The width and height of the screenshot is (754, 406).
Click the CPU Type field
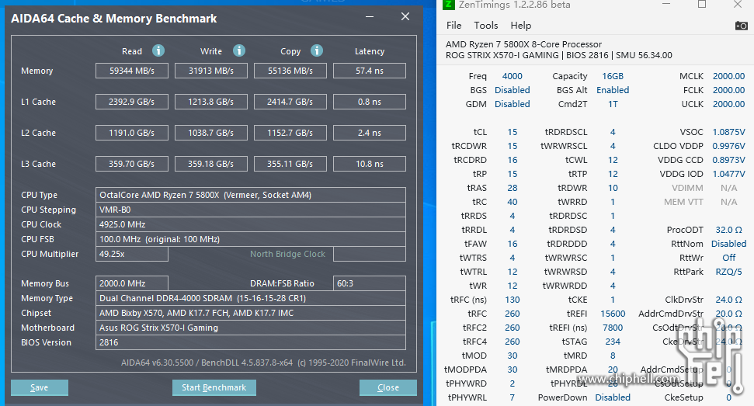tap(251, 195)
